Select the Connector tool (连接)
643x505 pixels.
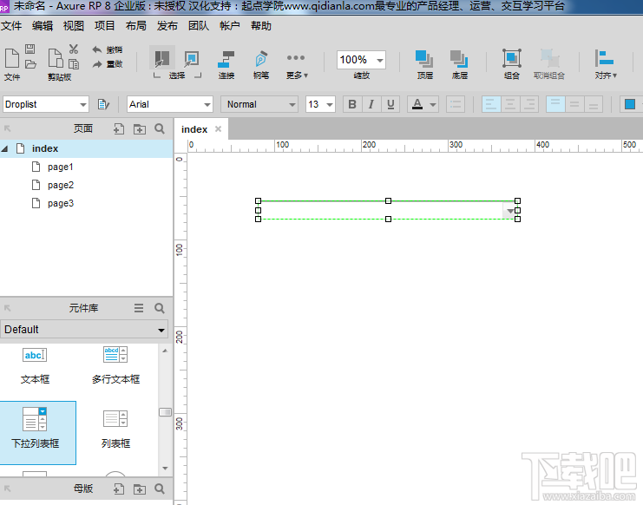226,64
